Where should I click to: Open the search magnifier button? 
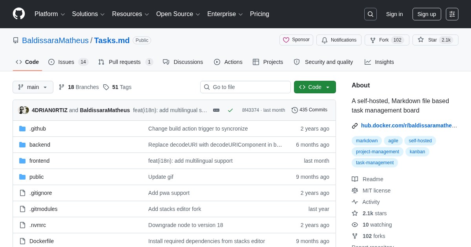[x=370, y=14]
